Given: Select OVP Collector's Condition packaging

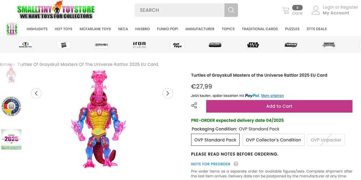Looking at the screenshot, I should pos(273,140).
